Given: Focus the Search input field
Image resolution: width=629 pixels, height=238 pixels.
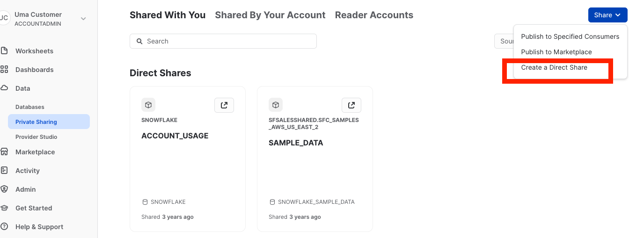Looking at the screenshot, I should click(223, 41).
